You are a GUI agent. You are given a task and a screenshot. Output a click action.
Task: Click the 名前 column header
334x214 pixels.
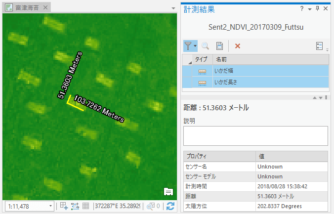click(x=221, y=59)
